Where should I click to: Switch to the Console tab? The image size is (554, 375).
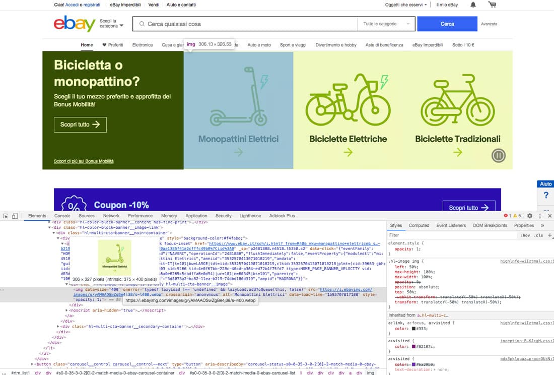click(62, 216)
